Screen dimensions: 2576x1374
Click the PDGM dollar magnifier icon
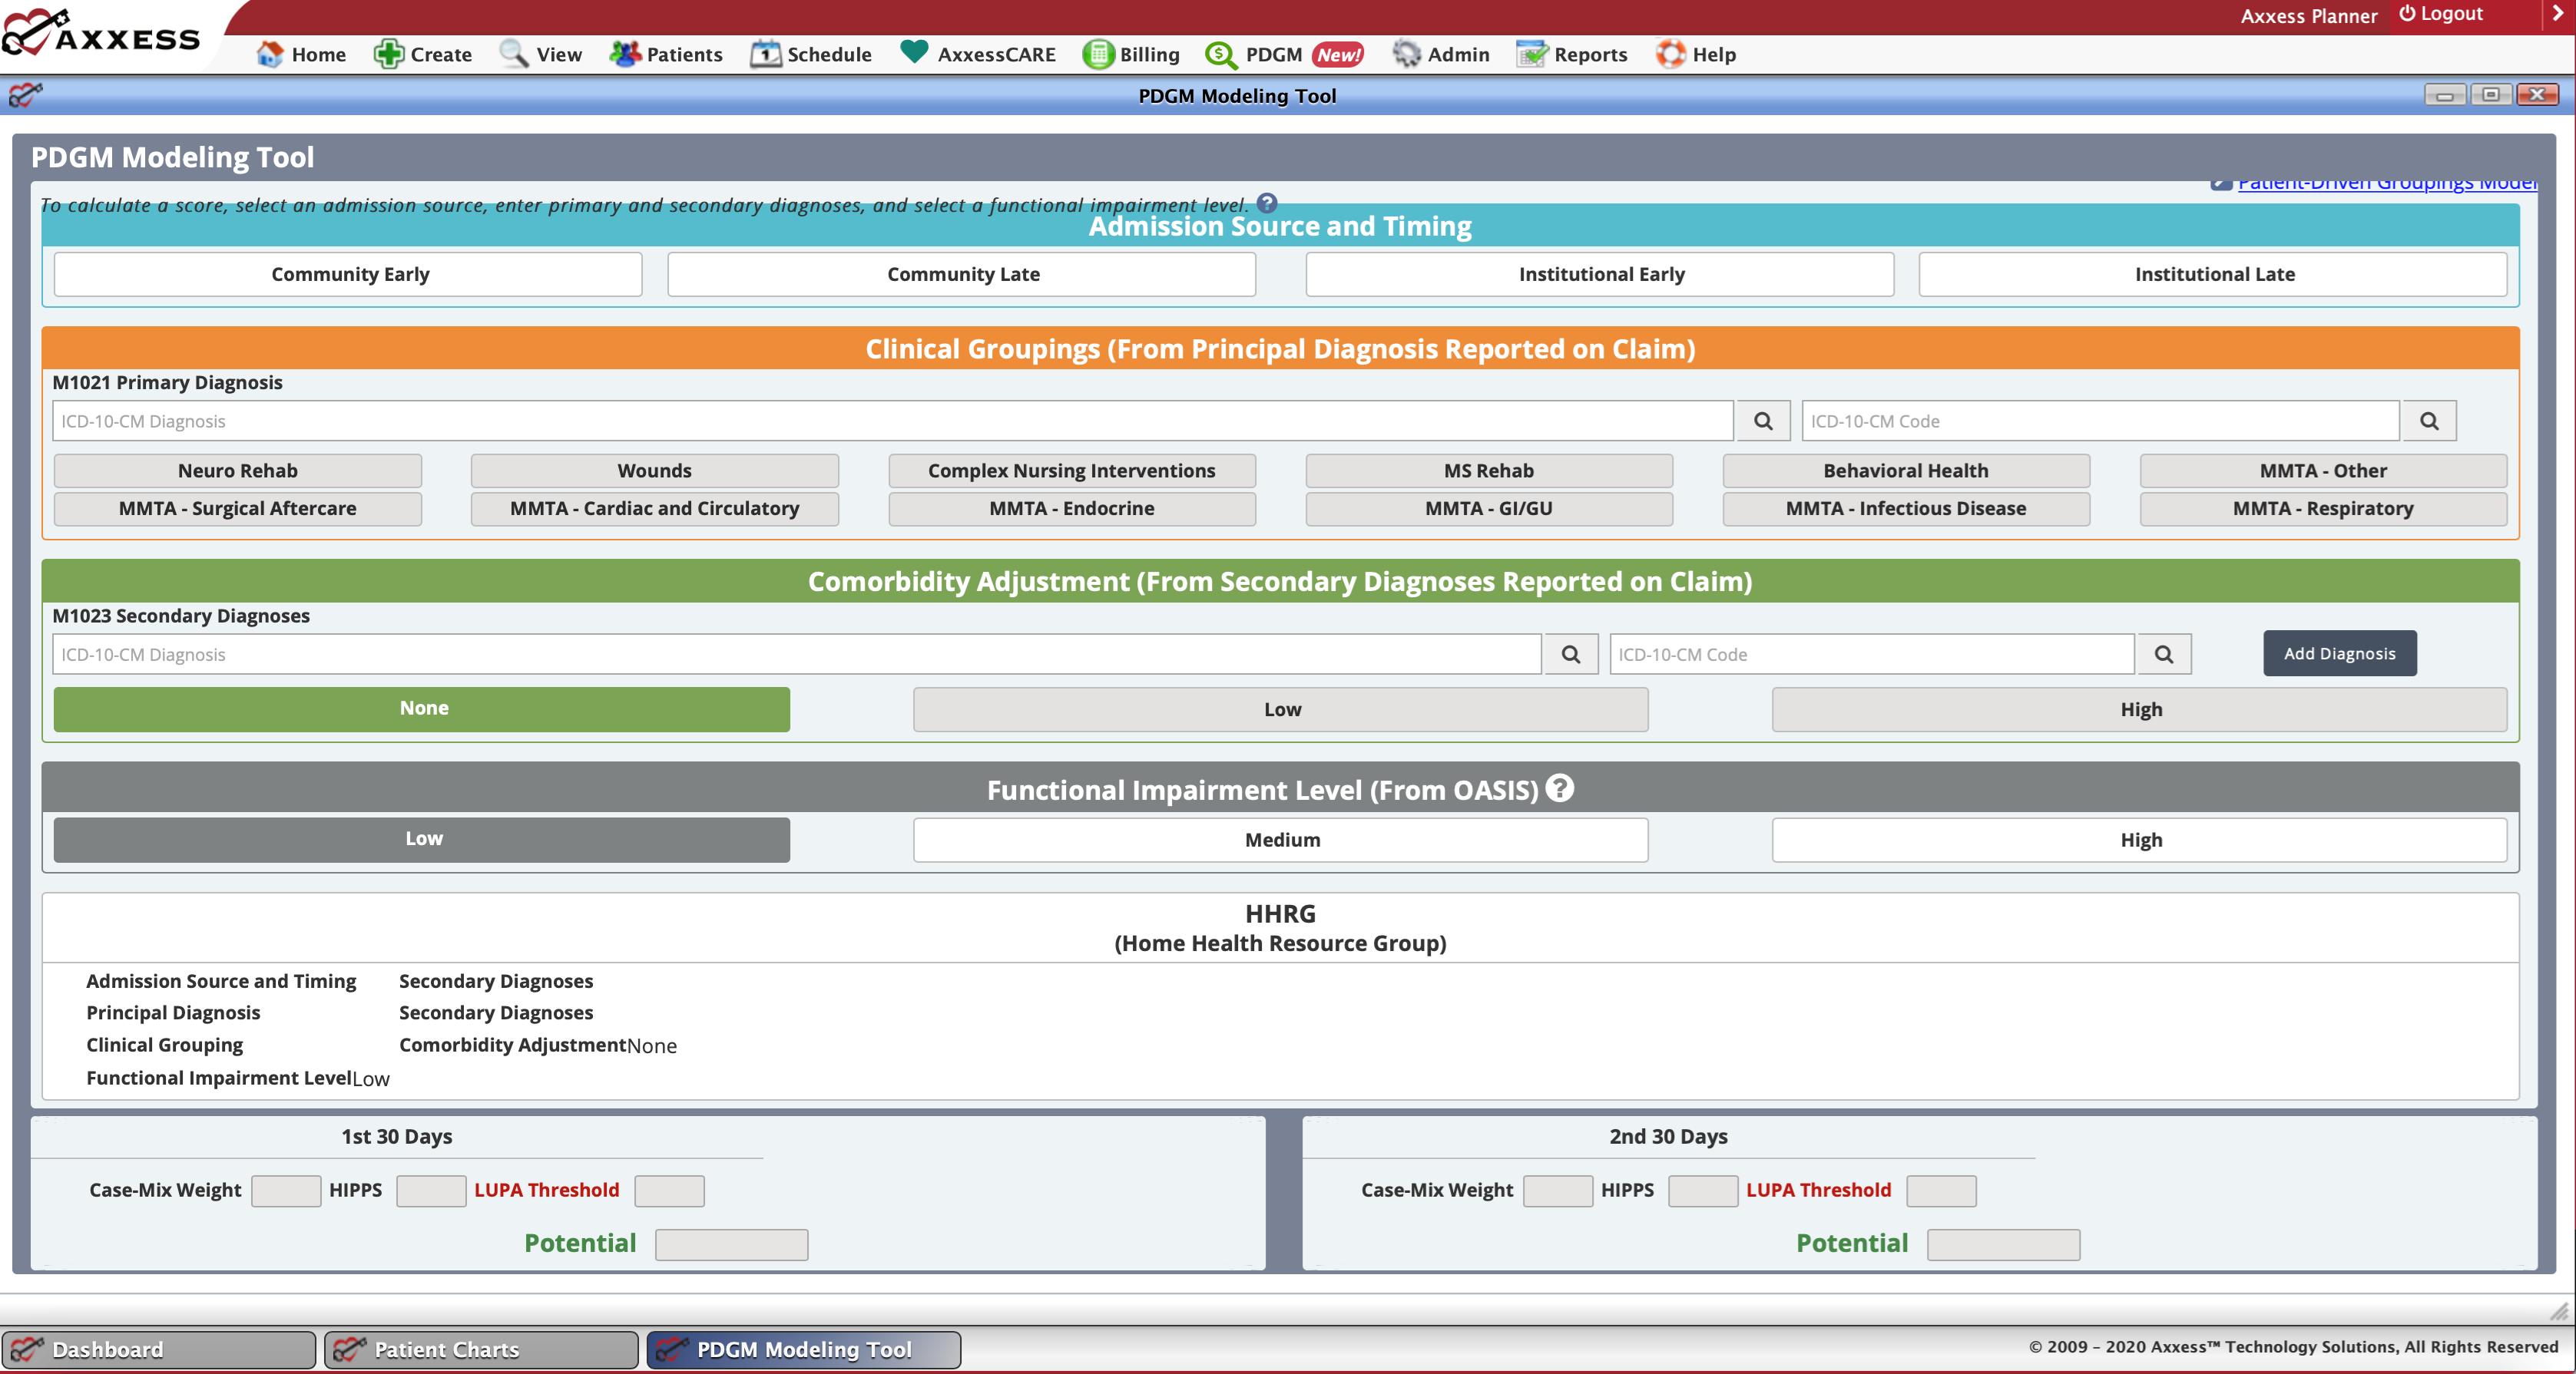click(x=1220, y=54)
